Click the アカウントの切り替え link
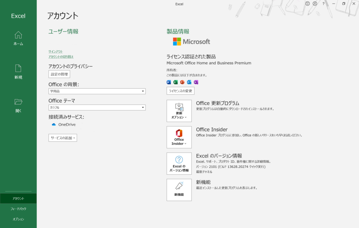The image size is (359, 228). (61, 57)
